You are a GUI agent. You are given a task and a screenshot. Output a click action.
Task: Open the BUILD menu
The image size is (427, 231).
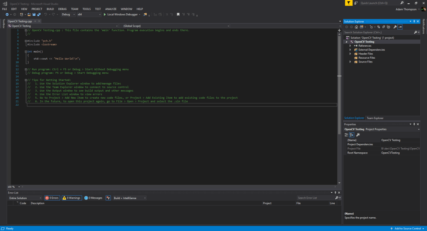point(50,9)
